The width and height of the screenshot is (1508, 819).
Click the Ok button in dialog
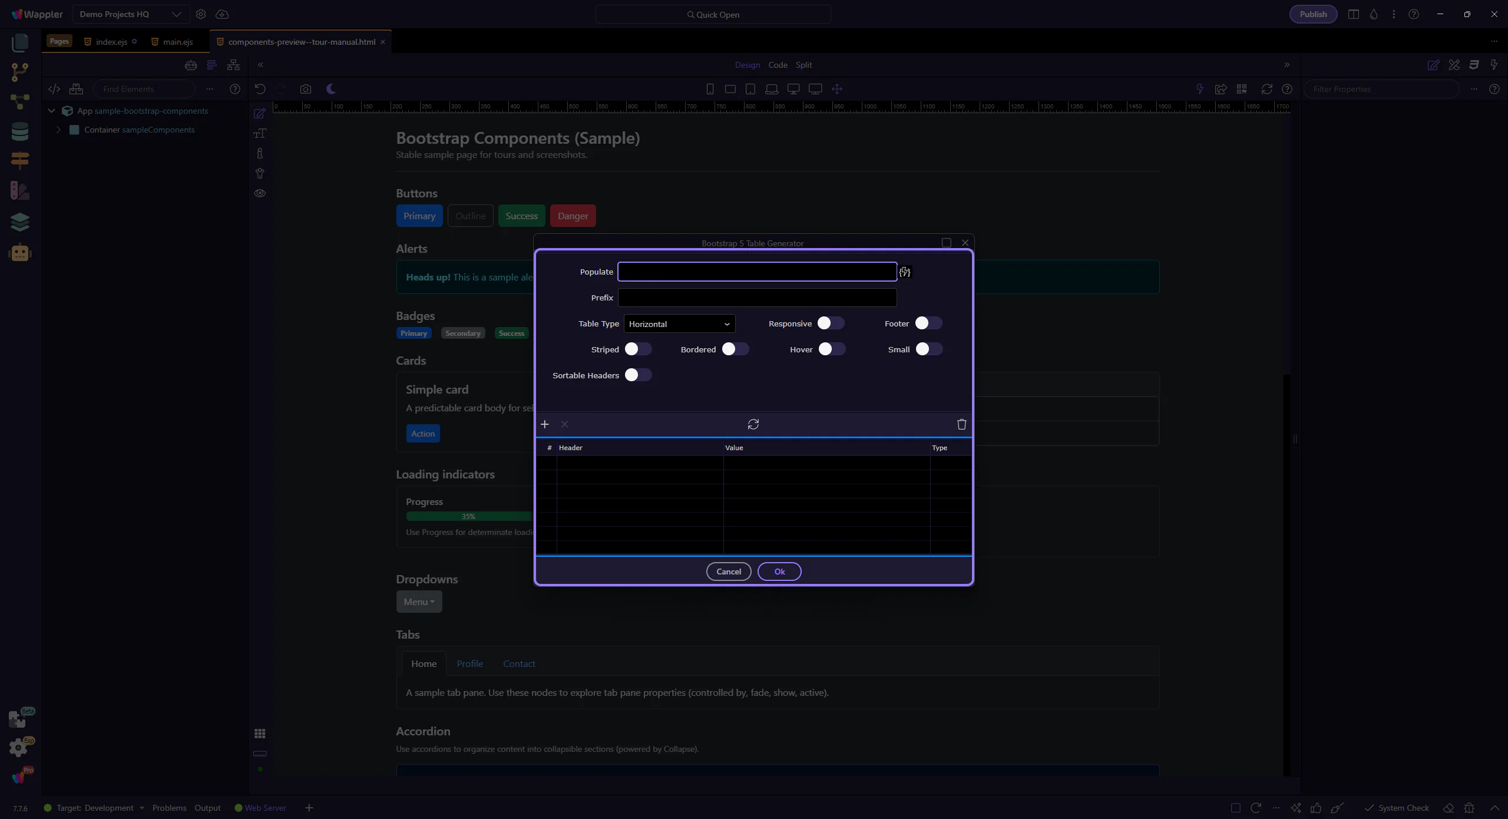(x=779, y=572)
